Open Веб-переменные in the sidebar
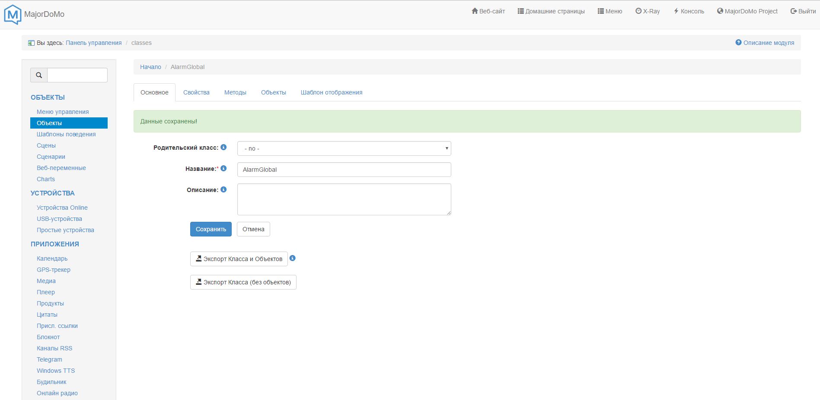The width and height of the screenshot is (820, 400). [x=61, y=168]
